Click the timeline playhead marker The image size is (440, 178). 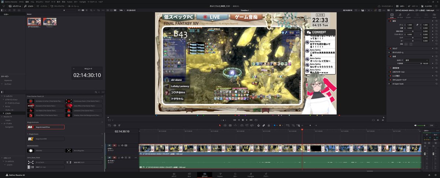click(302, 130)
